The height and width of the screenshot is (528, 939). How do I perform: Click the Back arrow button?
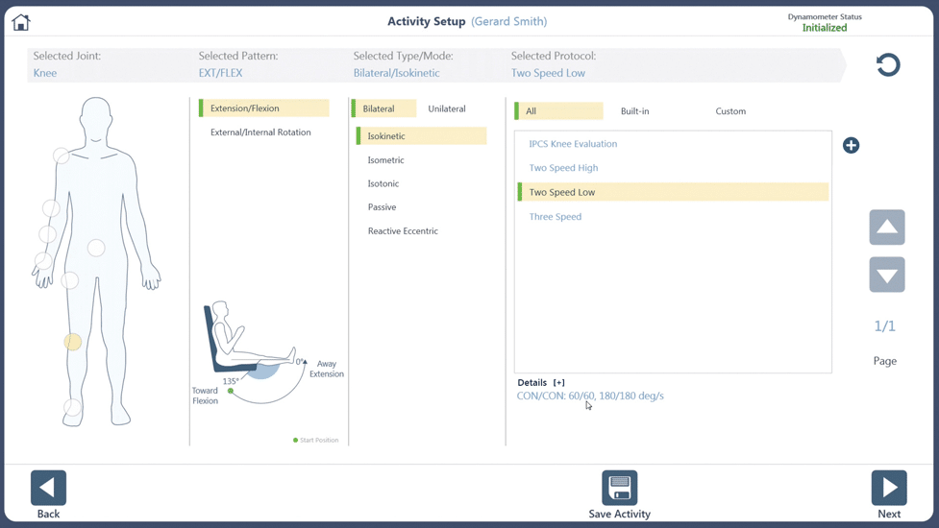(48, 488)
